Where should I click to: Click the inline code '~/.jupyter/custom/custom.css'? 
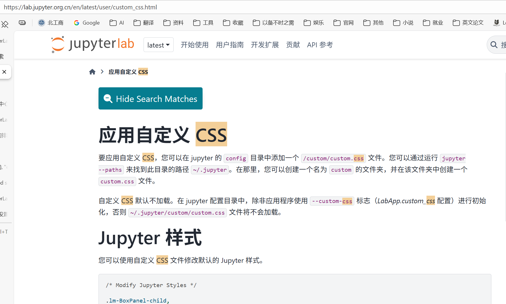tap(177, 213)
